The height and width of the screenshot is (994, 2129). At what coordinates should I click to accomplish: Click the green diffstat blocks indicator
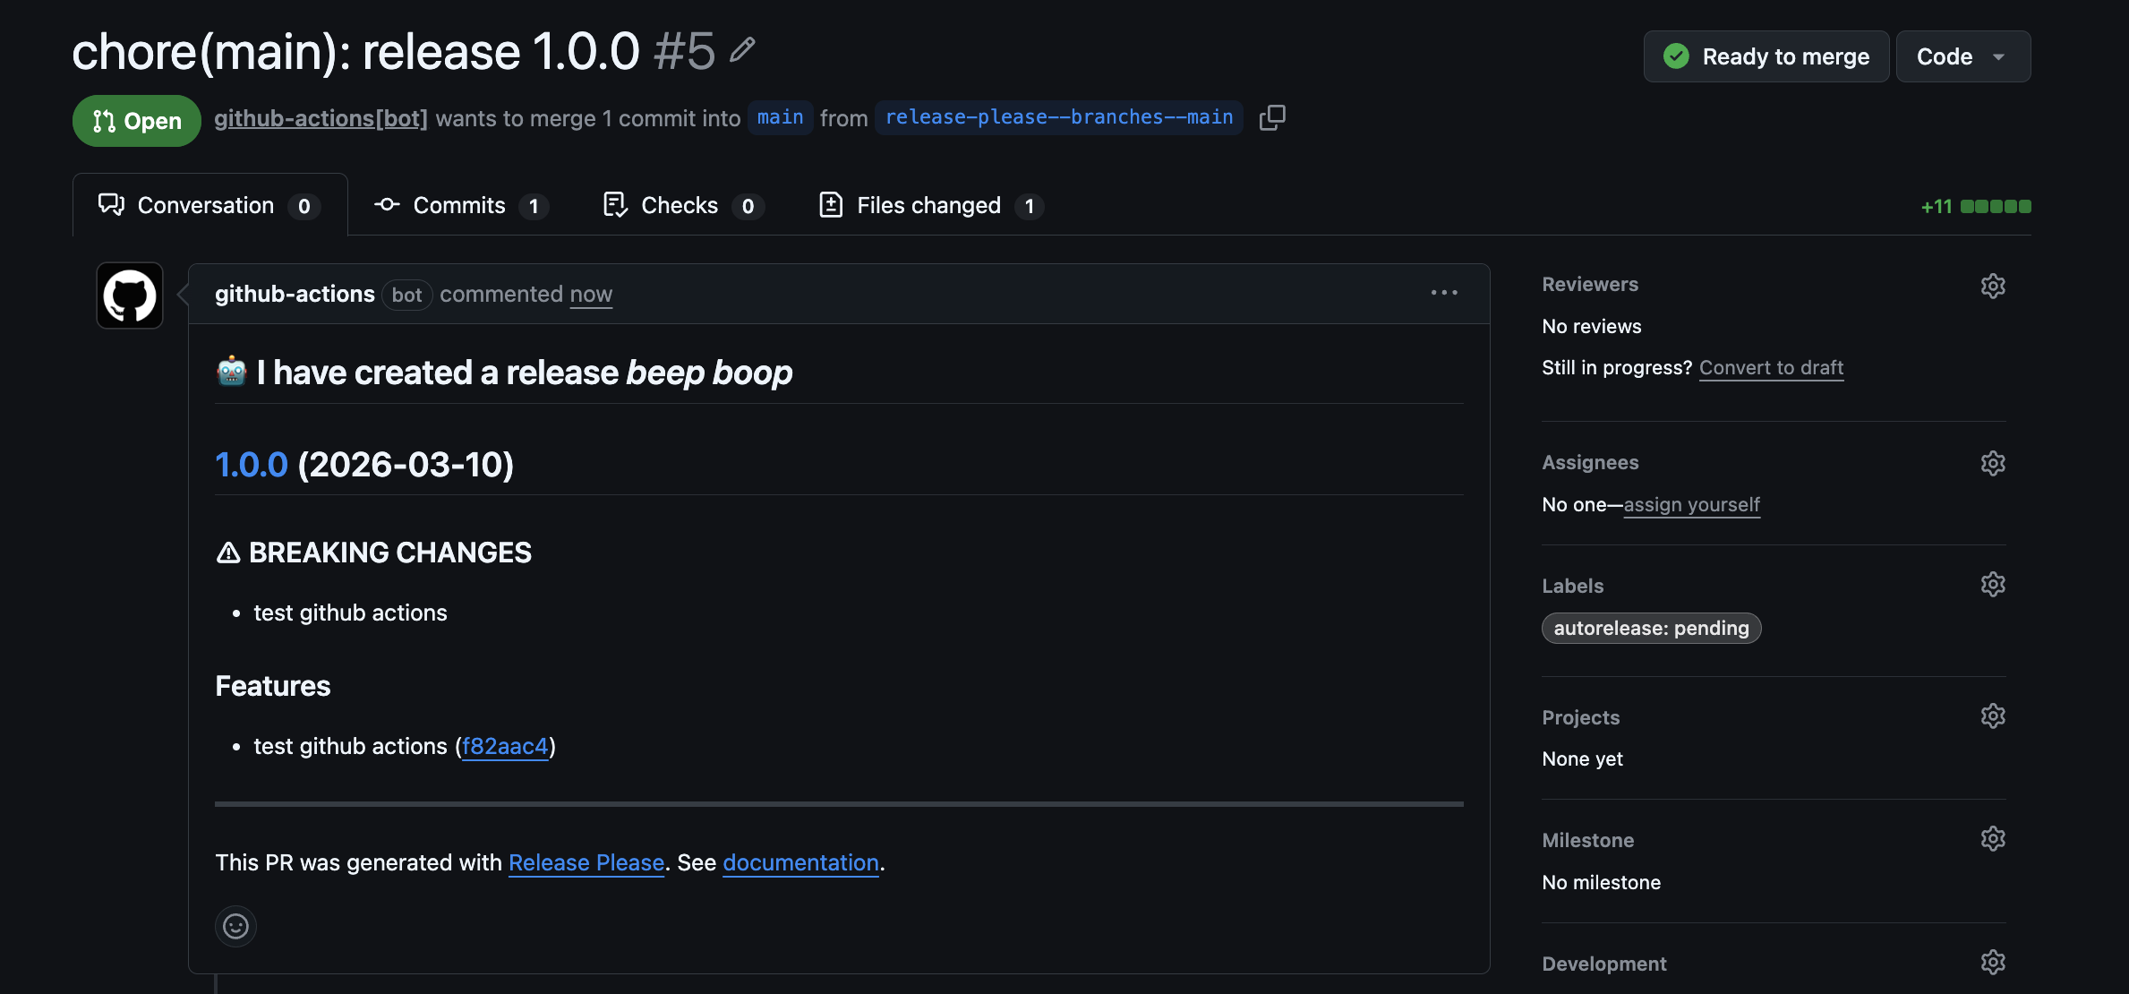(1995, 206)
